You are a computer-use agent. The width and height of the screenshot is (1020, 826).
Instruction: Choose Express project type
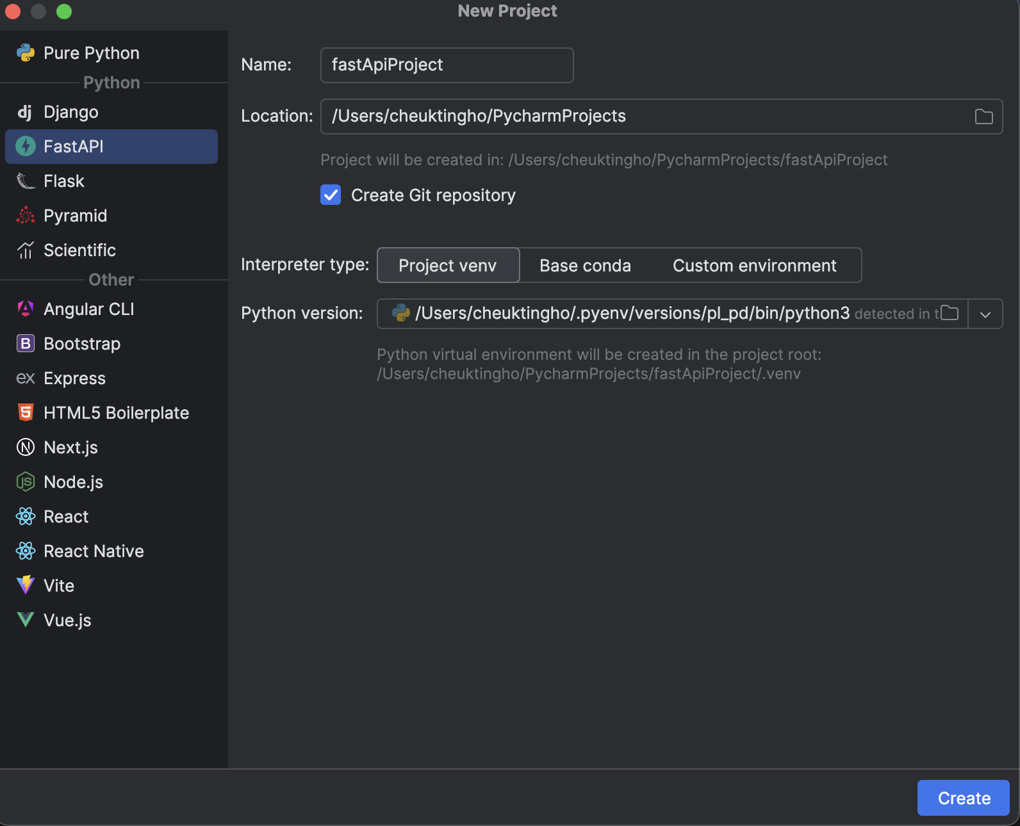pyautogui.click(x=111, y=378)
